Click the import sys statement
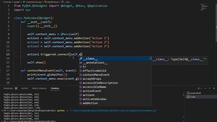 (x=22, y=10)
